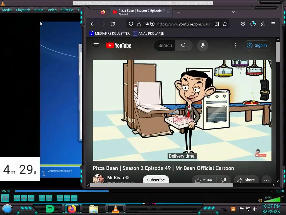This screenshot has width=286, height=215.
Task: Open the circular extension toolbar icon
Action: tap(253, 24)
